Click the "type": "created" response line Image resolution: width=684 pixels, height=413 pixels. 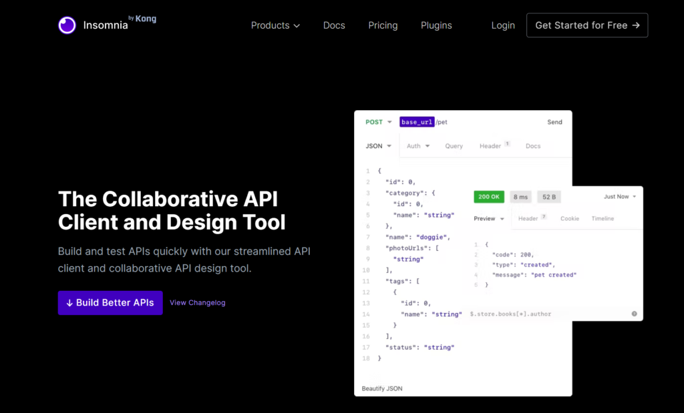[524, 265]
